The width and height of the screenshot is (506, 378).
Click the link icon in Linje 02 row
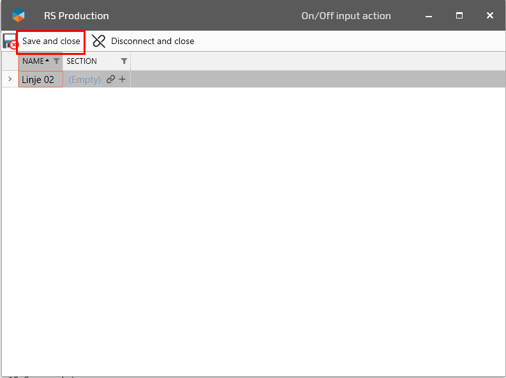pos(110,80)
